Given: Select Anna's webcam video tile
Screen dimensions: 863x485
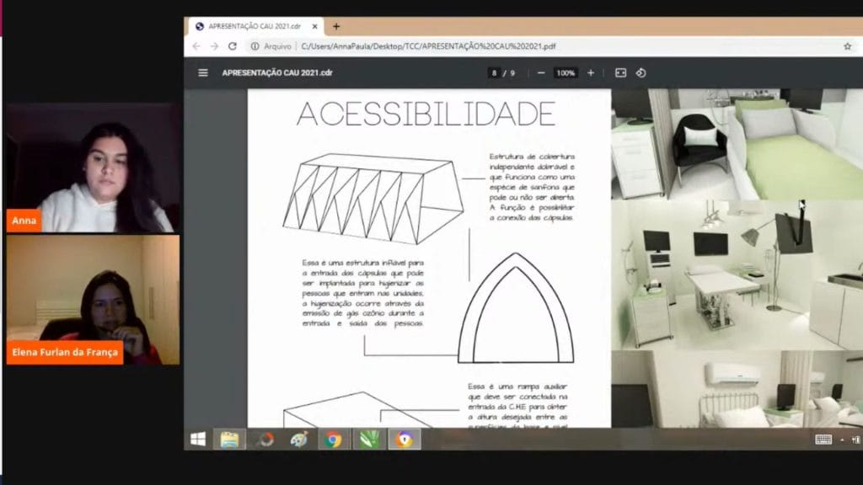Looking at the screenshot, I should click(x=93, y=168).
